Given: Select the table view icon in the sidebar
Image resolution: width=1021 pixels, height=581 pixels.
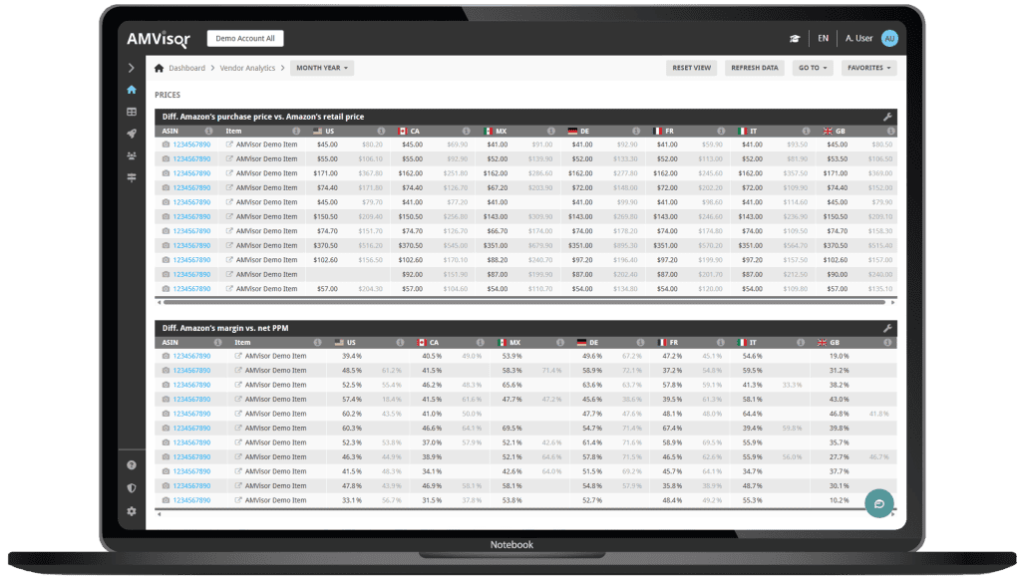Looking at the screenshot, I should [131, 112].
